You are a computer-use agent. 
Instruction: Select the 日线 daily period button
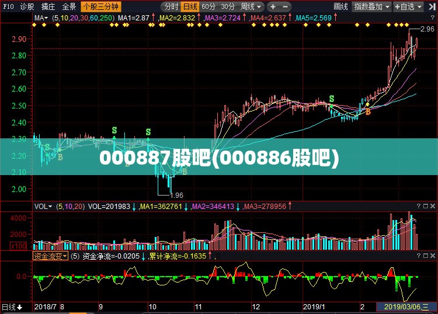pos(190,6)
